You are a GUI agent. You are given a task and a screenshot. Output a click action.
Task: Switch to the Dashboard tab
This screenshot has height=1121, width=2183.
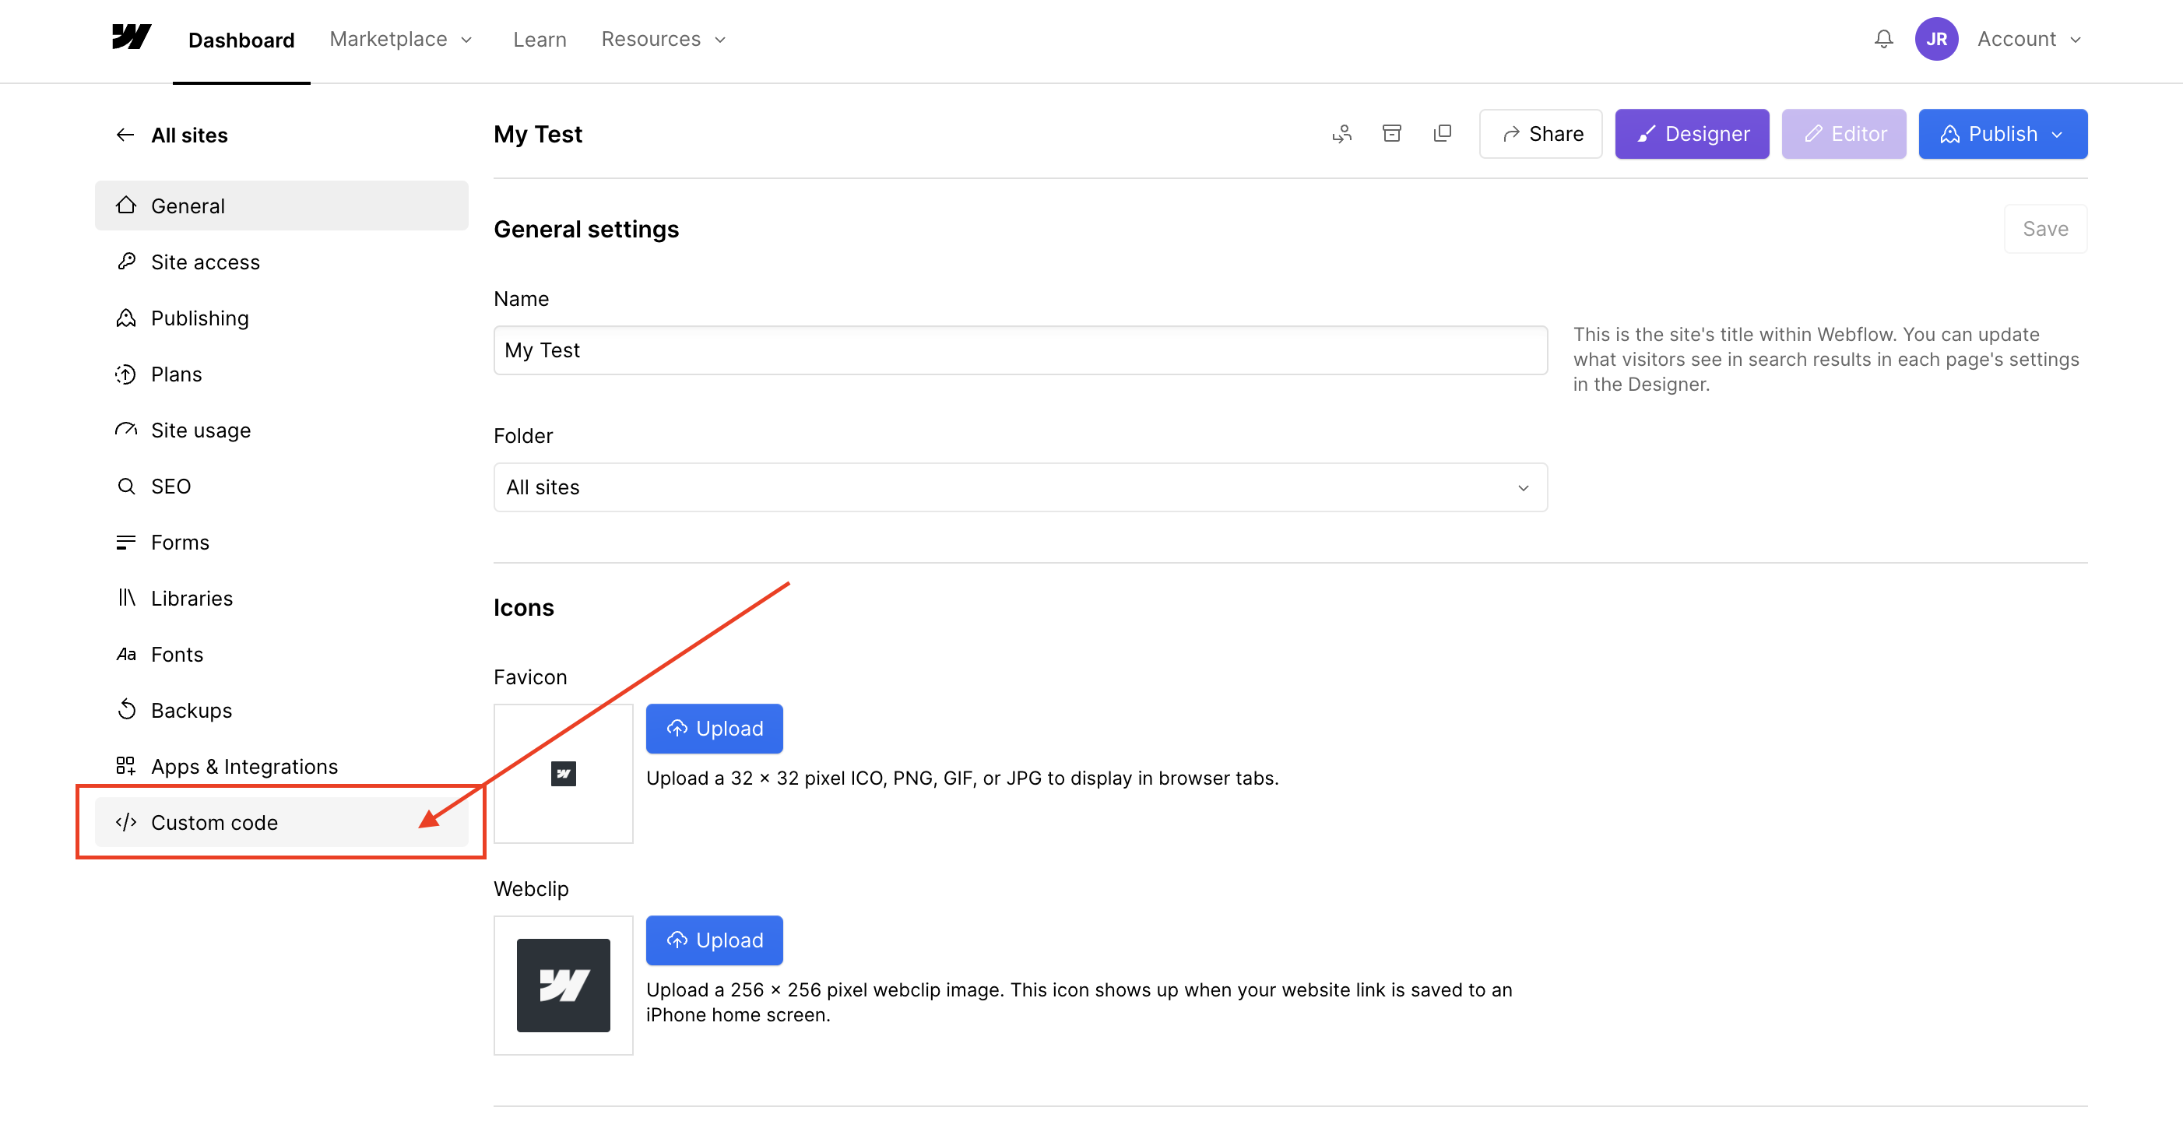[x=241, y=39]
